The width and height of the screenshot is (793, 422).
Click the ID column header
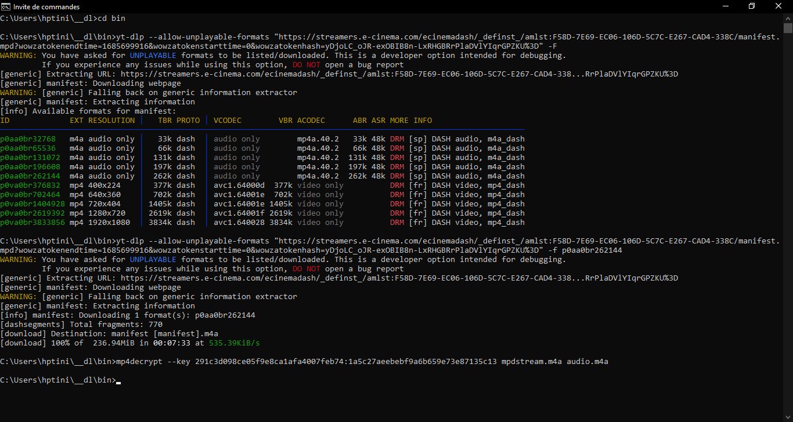coord(5,121)
